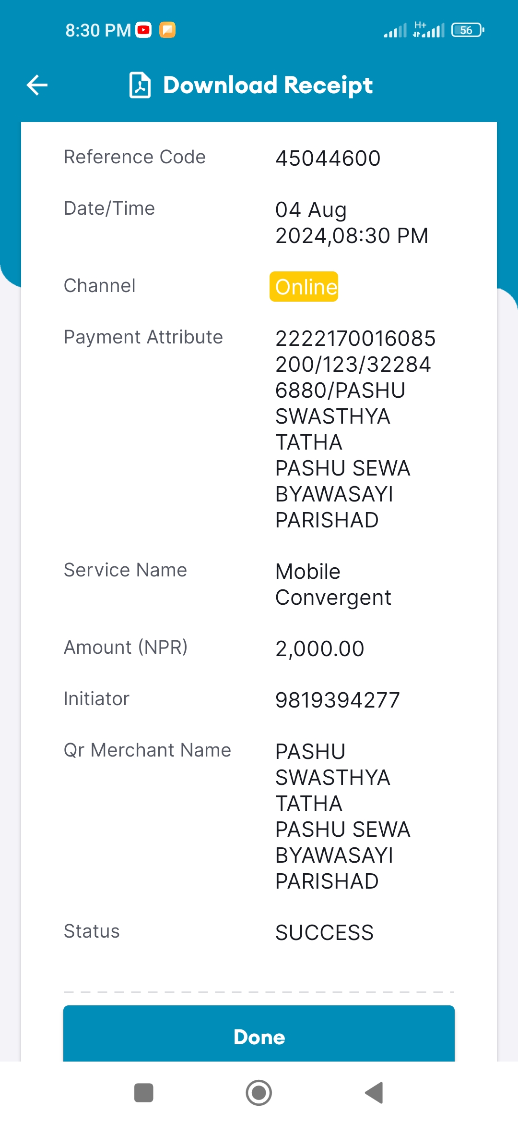Tap the first signal strength indicator
The image size is (518, 1124).
[395, 31]
